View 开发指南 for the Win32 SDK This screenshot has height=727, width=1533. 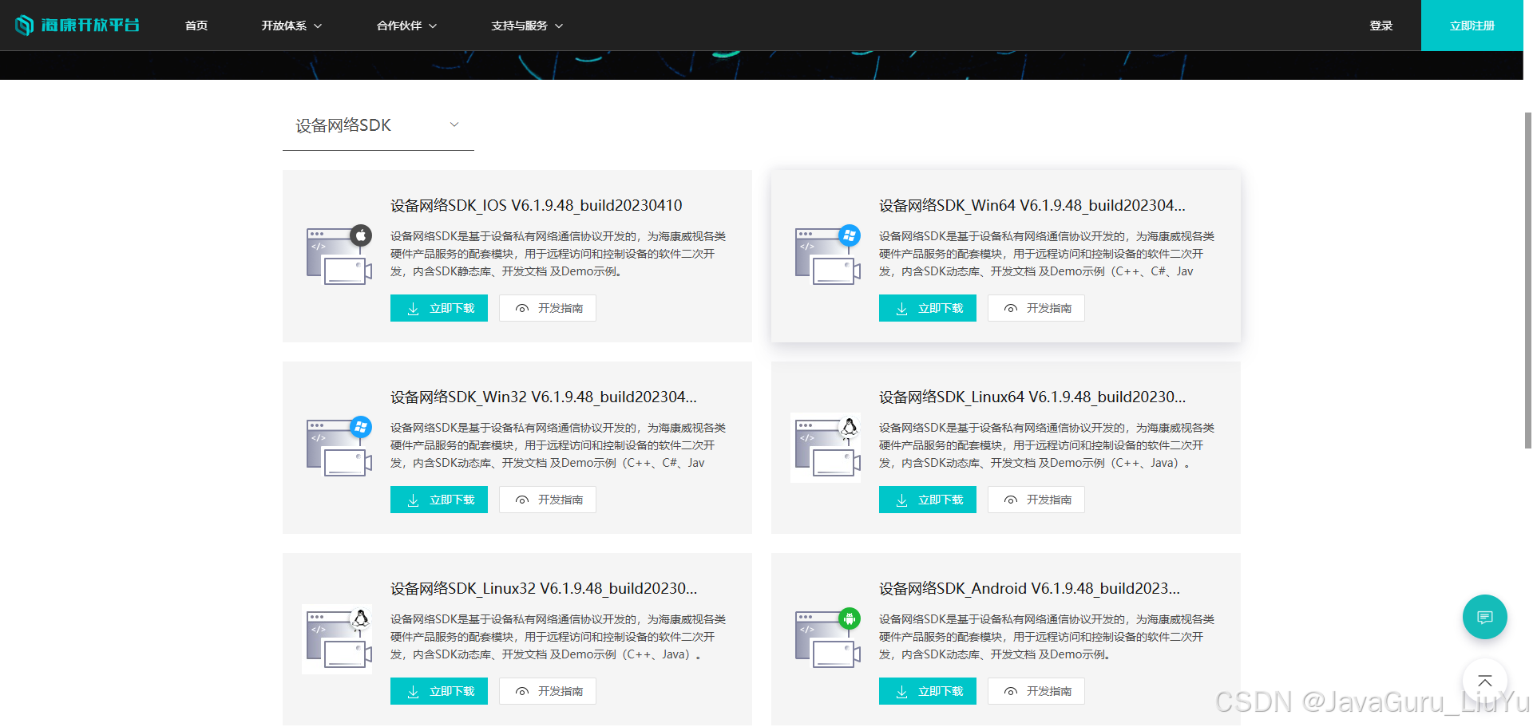point(548,500)
